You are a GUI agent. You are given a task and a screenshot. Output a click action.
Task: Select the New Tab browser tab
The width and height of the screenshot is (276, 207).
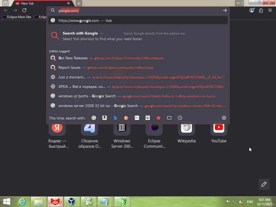click(x=42, y=3)
